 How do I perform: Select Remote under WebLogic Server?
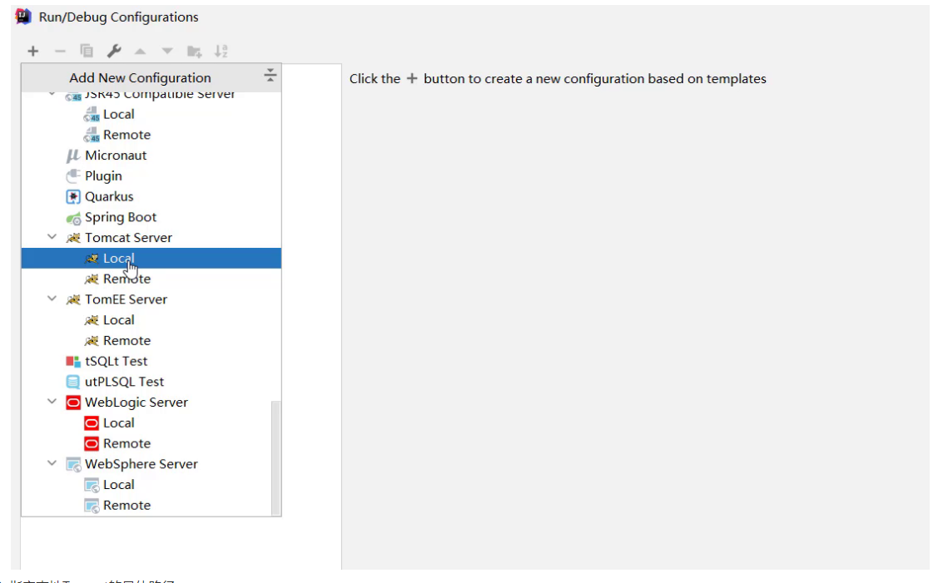coord(151,443)
